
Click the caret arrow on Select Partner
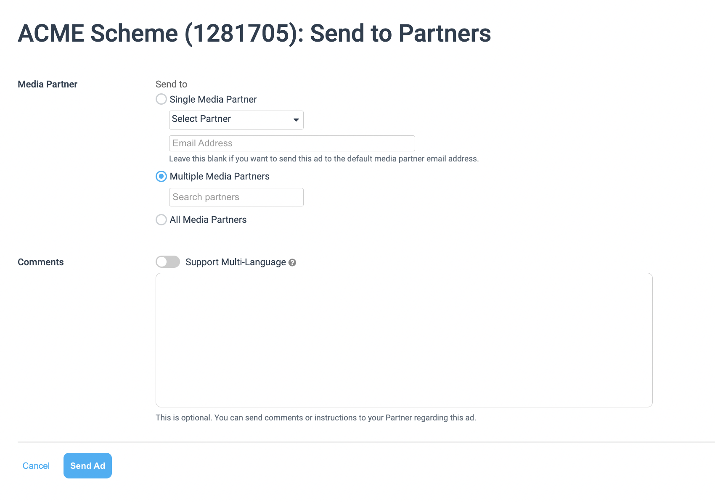[296, 120]
